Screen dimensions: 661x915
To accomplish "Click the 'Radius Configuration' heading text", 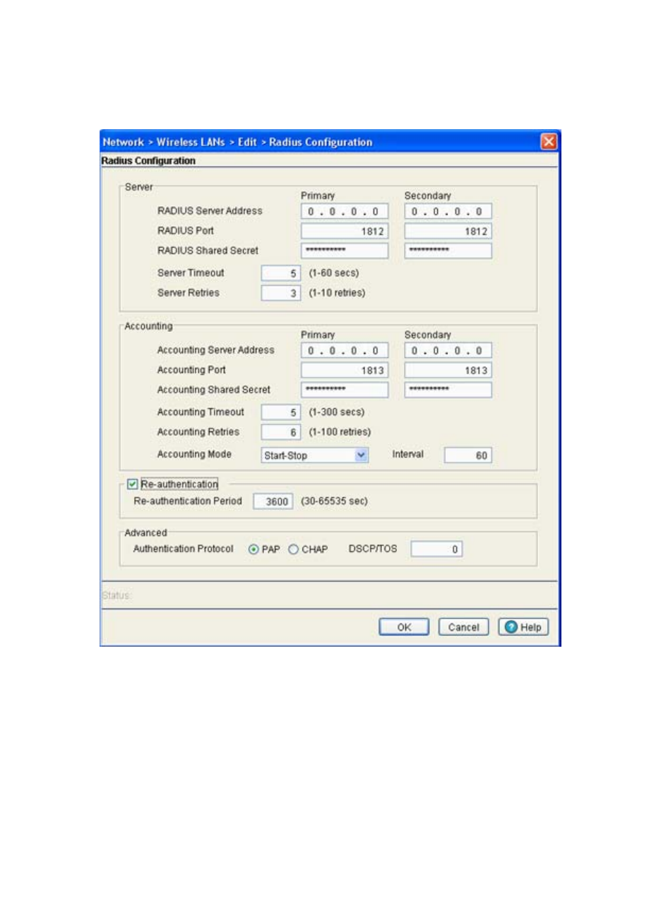I will coord(148,161).
